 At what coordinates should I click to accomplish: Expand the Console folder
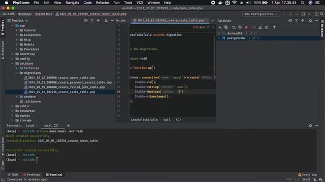pos(16,30)
